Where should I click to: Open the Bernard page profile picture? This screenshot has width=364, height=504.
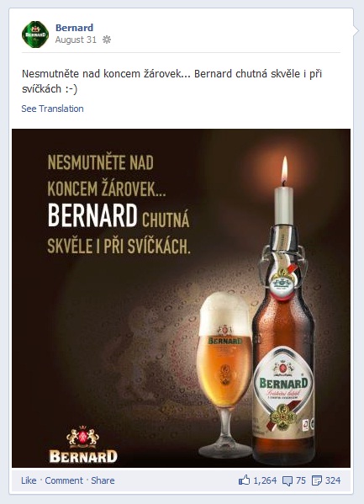click(35, 34)
